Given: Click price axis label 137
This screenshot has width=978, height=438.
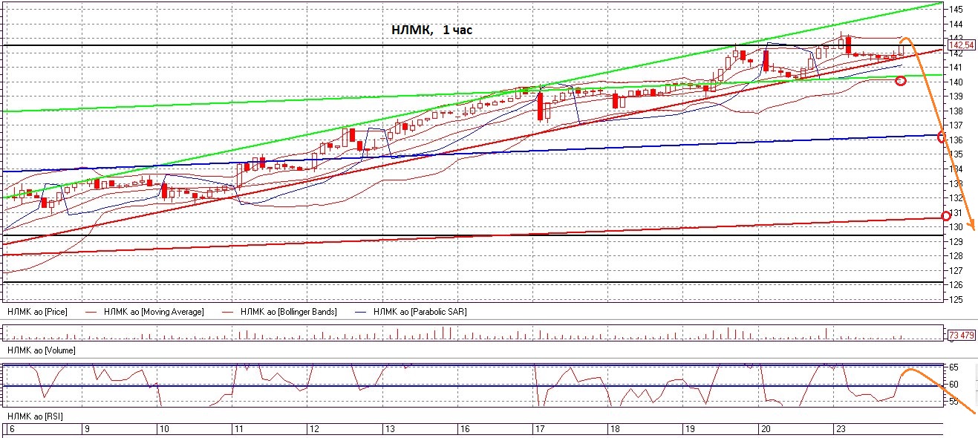Looking at the screenshot, I should tap(956, 125).
